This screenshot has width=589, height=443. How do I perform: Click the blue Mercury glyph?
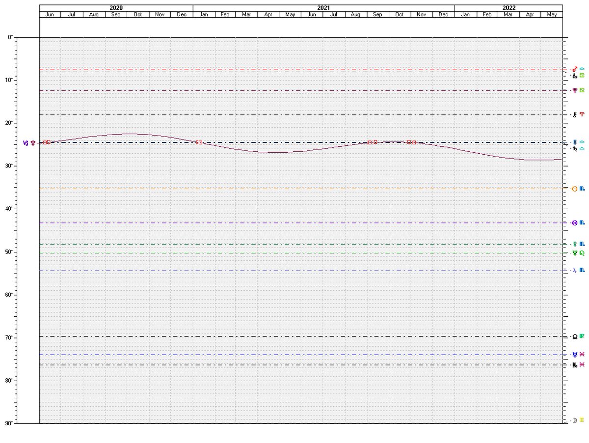tap(575, 142)
